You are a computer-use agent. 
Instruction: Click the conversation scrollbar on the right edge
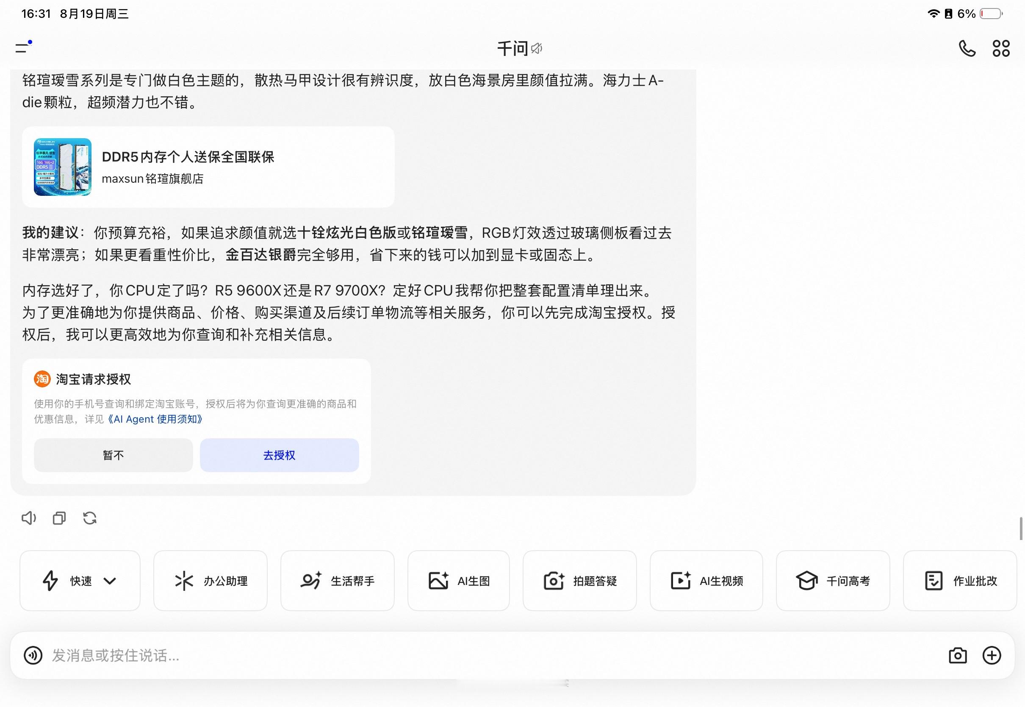coord(1021,529)
